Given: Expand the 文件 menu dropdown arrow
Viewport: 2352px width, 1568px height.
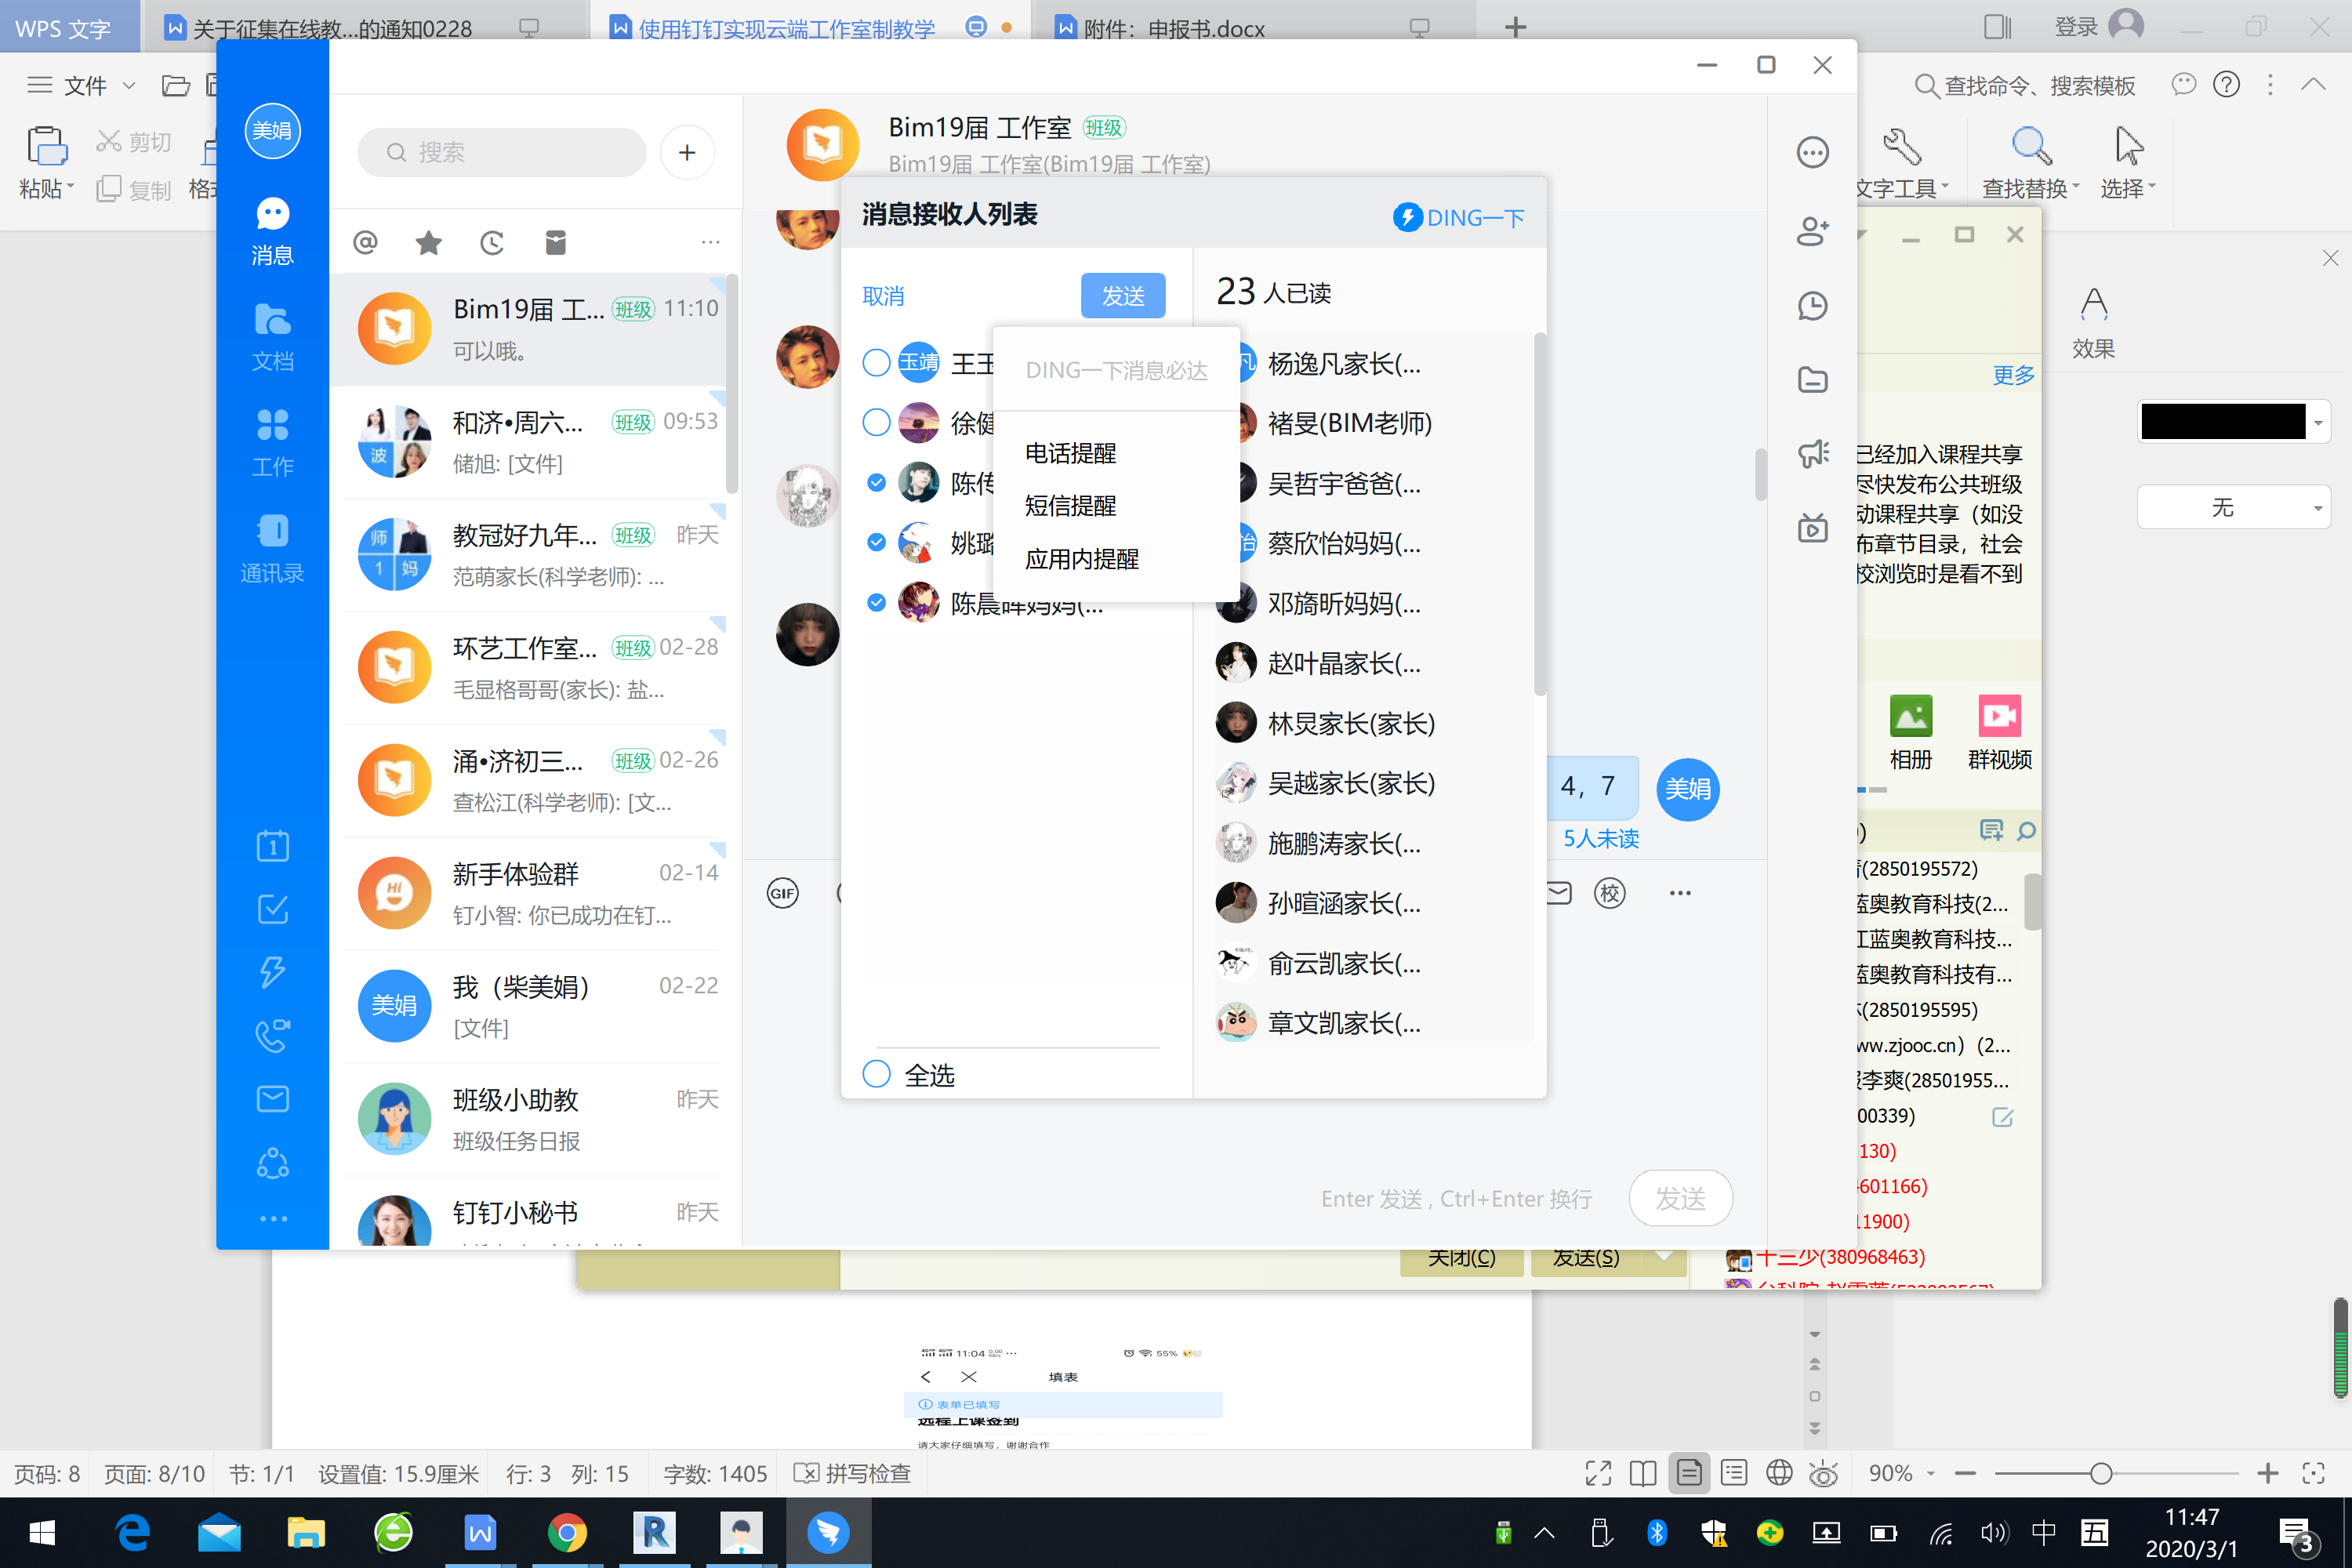Looking at the screenshot, I should click(x=129, y=86).
